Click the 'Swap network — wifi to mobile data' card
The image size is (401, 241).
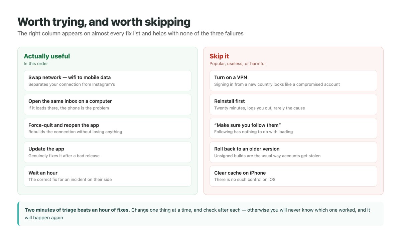tap(108, 80)
